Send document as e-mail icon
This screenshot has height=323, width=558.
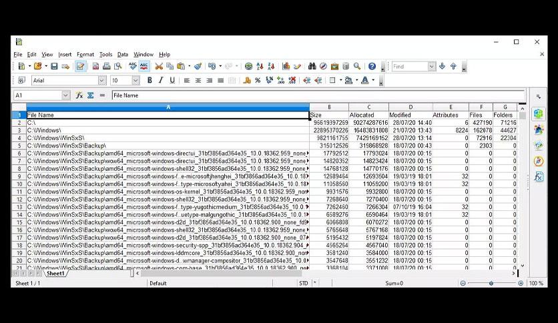click(65, 66)
